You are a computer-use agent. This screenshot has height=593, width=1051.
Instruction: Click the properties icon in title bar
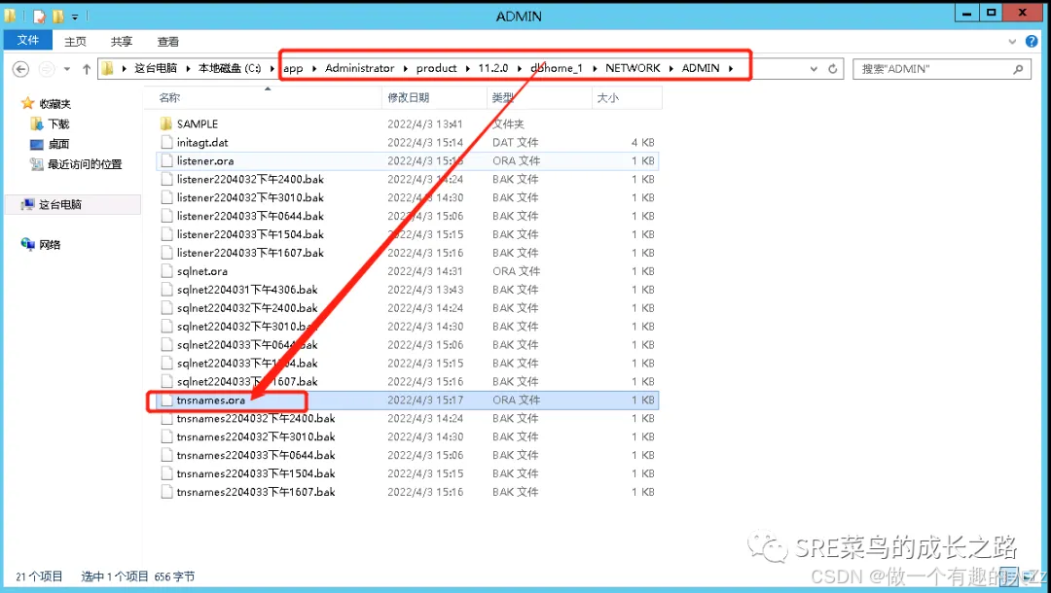click(x=39, y=17)
